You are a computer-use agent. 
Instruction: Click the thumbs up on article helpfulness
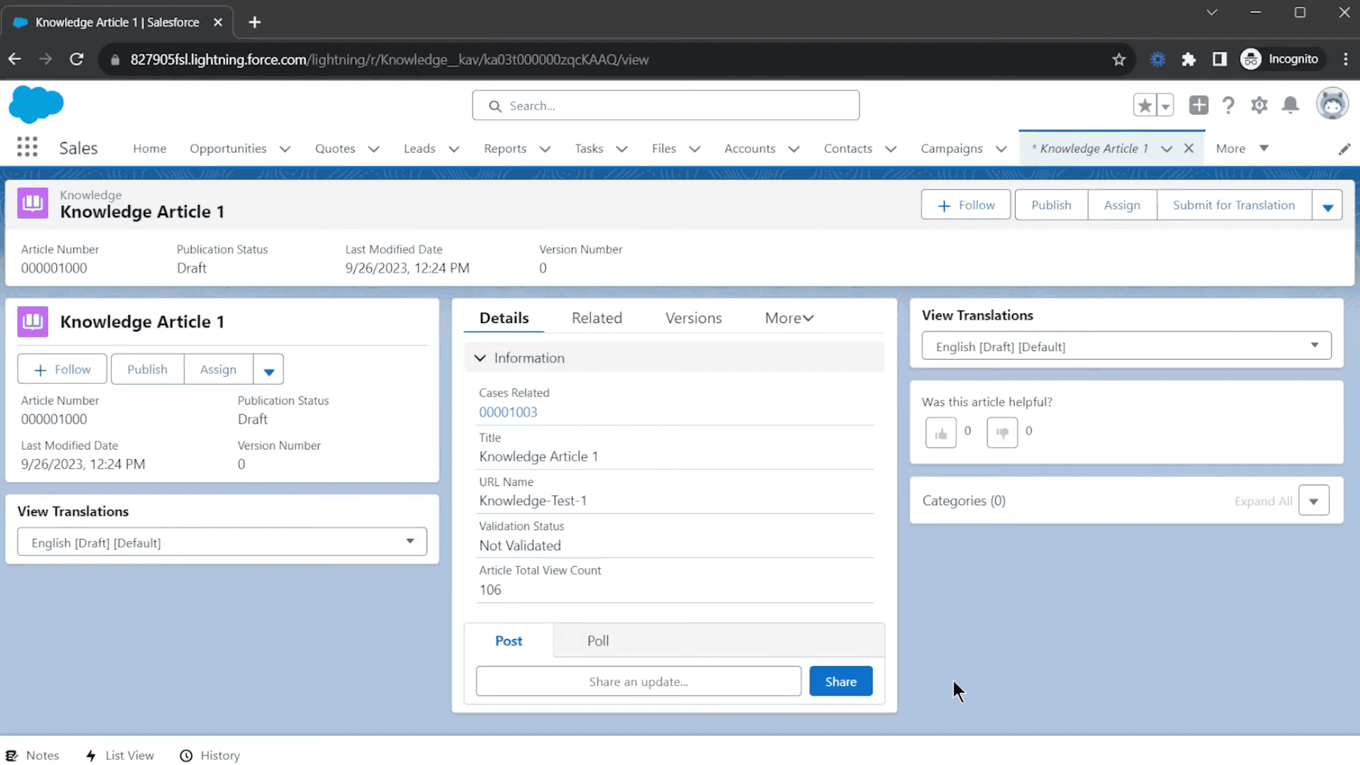pos(941,432)
